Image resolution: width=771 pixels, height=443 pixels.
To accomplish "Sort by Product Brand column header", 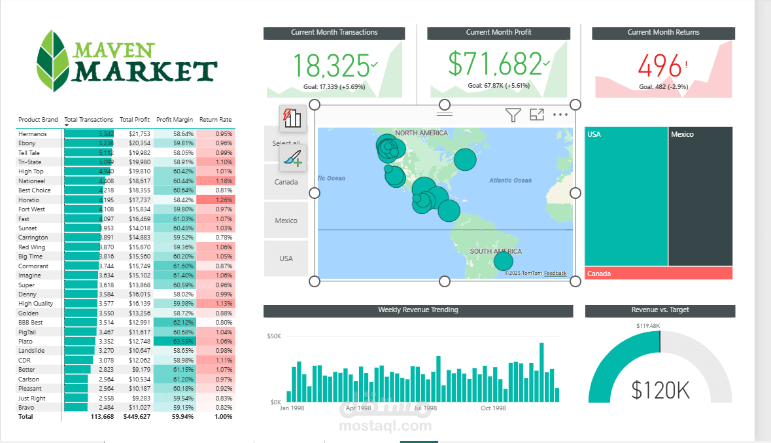I will (x=38, y=120).
